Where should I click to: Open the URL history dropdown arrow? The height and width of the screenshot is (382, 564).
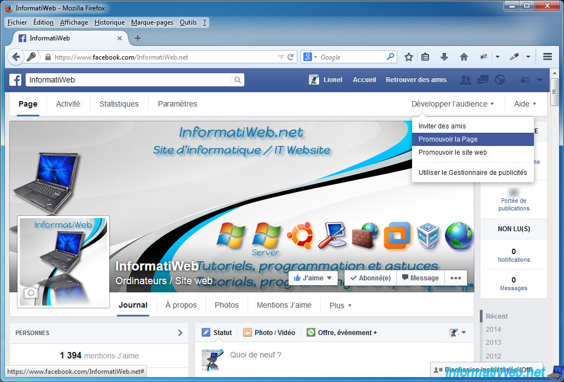coord(281,57)
